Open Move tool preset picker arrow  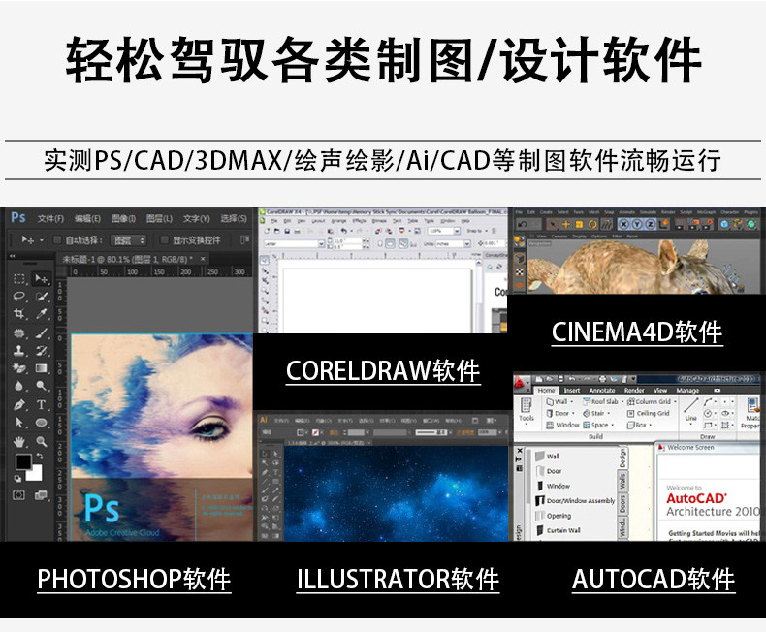point(42,239)
